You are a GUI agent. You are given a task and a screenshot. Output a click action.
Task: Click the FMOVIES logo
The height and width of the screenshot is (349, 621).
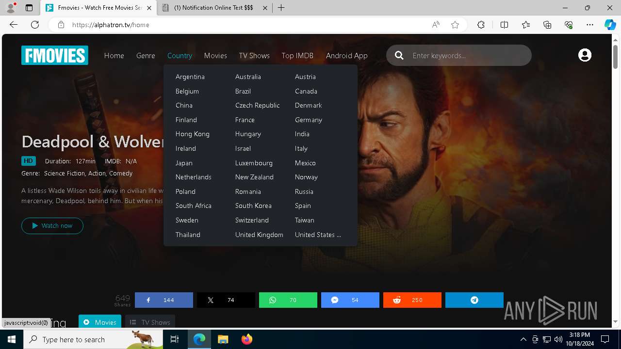point(55,55)
